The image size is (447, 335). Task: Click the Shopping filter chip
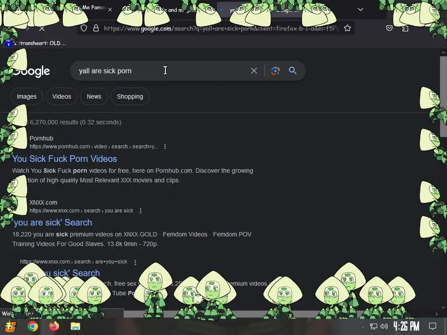[130, 96]
